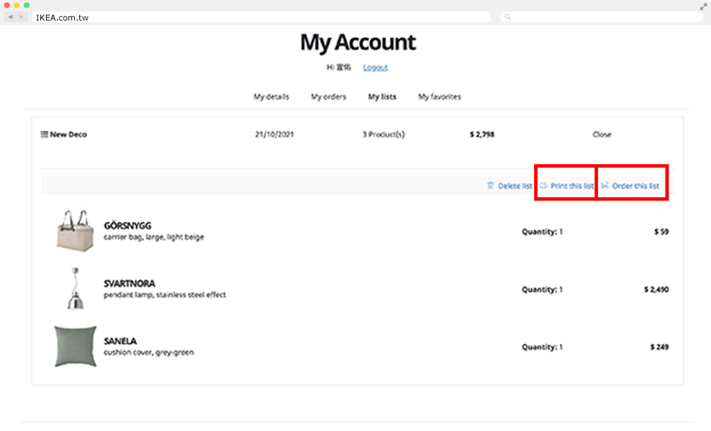711x431 pixels.
Task: Collapse the New Deco list with Close
Action: click(x=601, y=135)
